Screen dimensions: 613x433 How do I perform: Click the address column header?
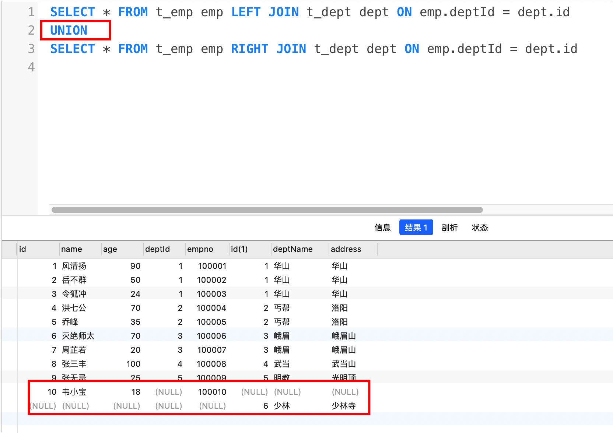click(x=345, y=249)
